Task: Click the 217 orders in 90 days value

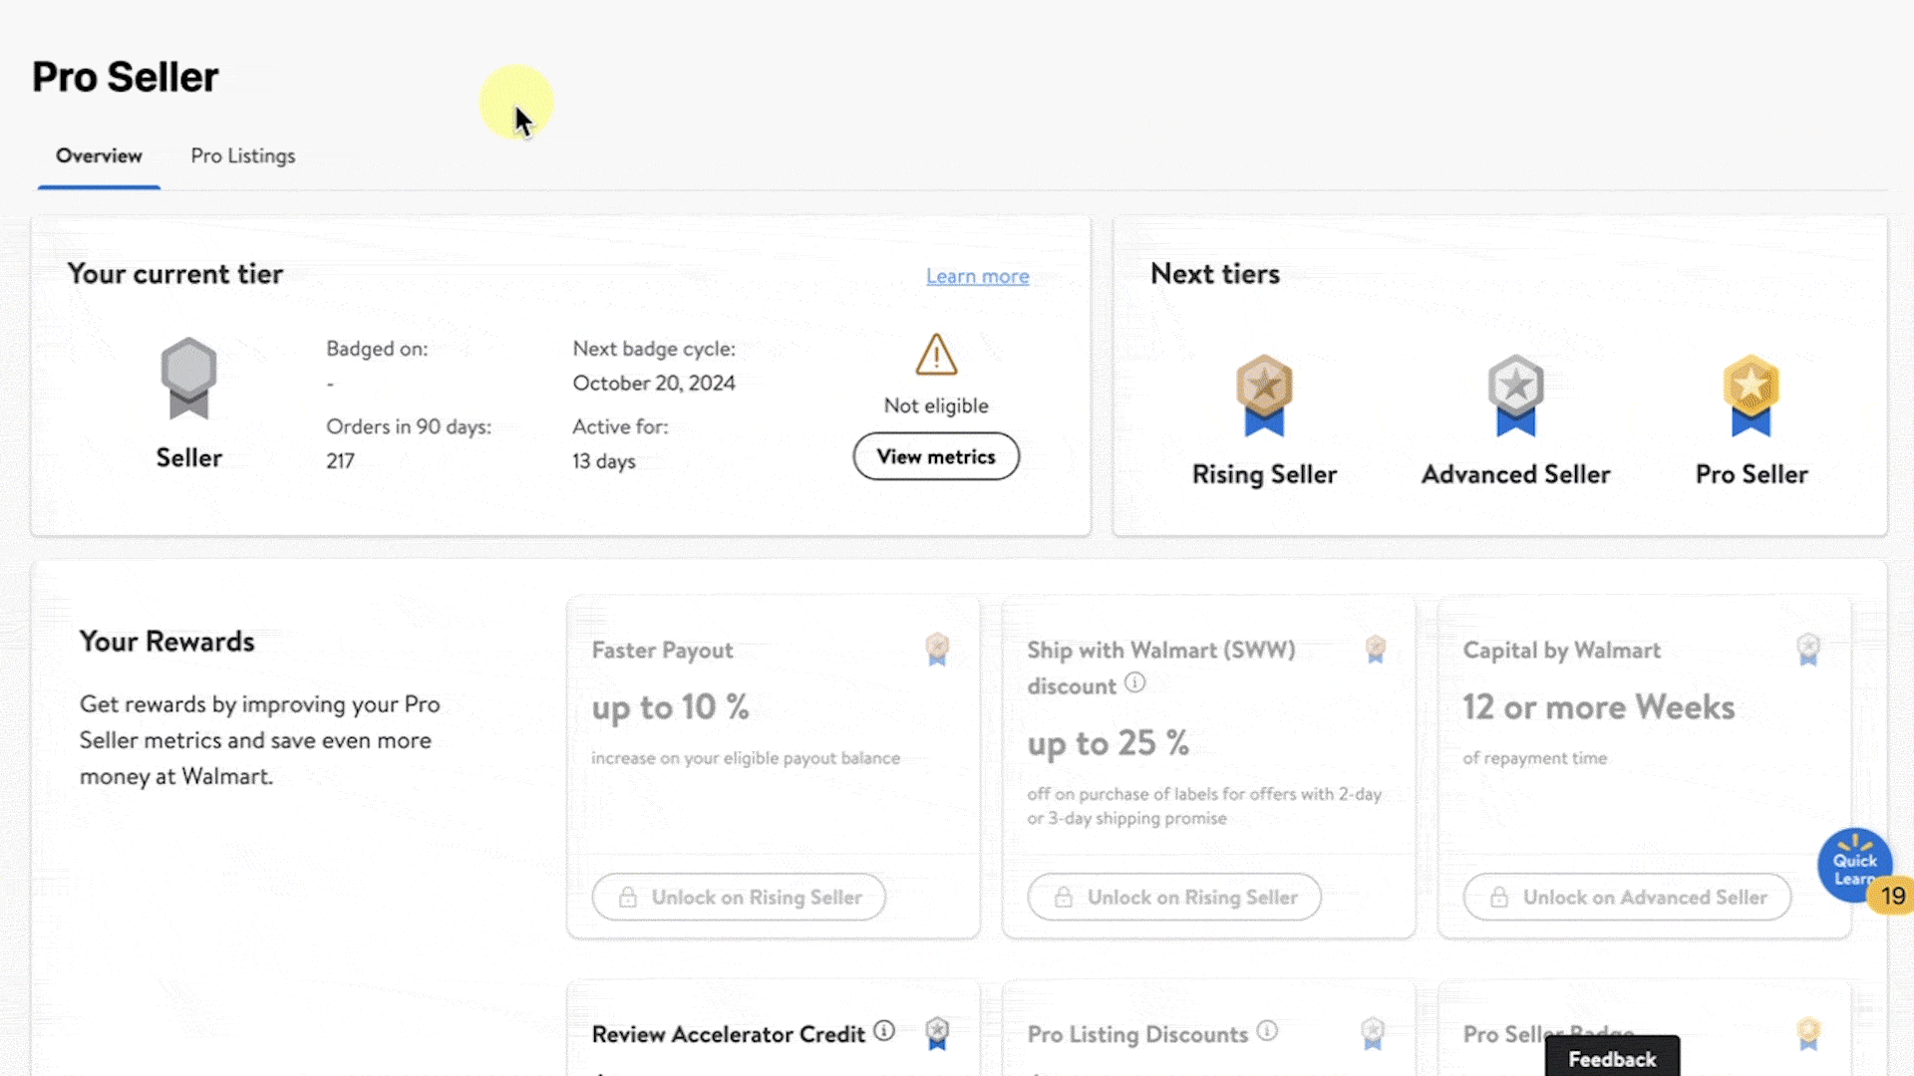Action: point(340,461)
